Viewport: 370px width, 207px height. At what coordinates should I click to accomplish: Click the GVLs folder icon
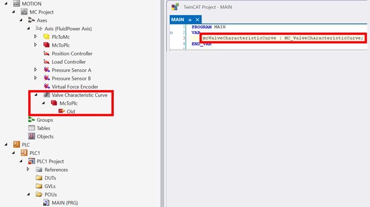tap(39, 186)
